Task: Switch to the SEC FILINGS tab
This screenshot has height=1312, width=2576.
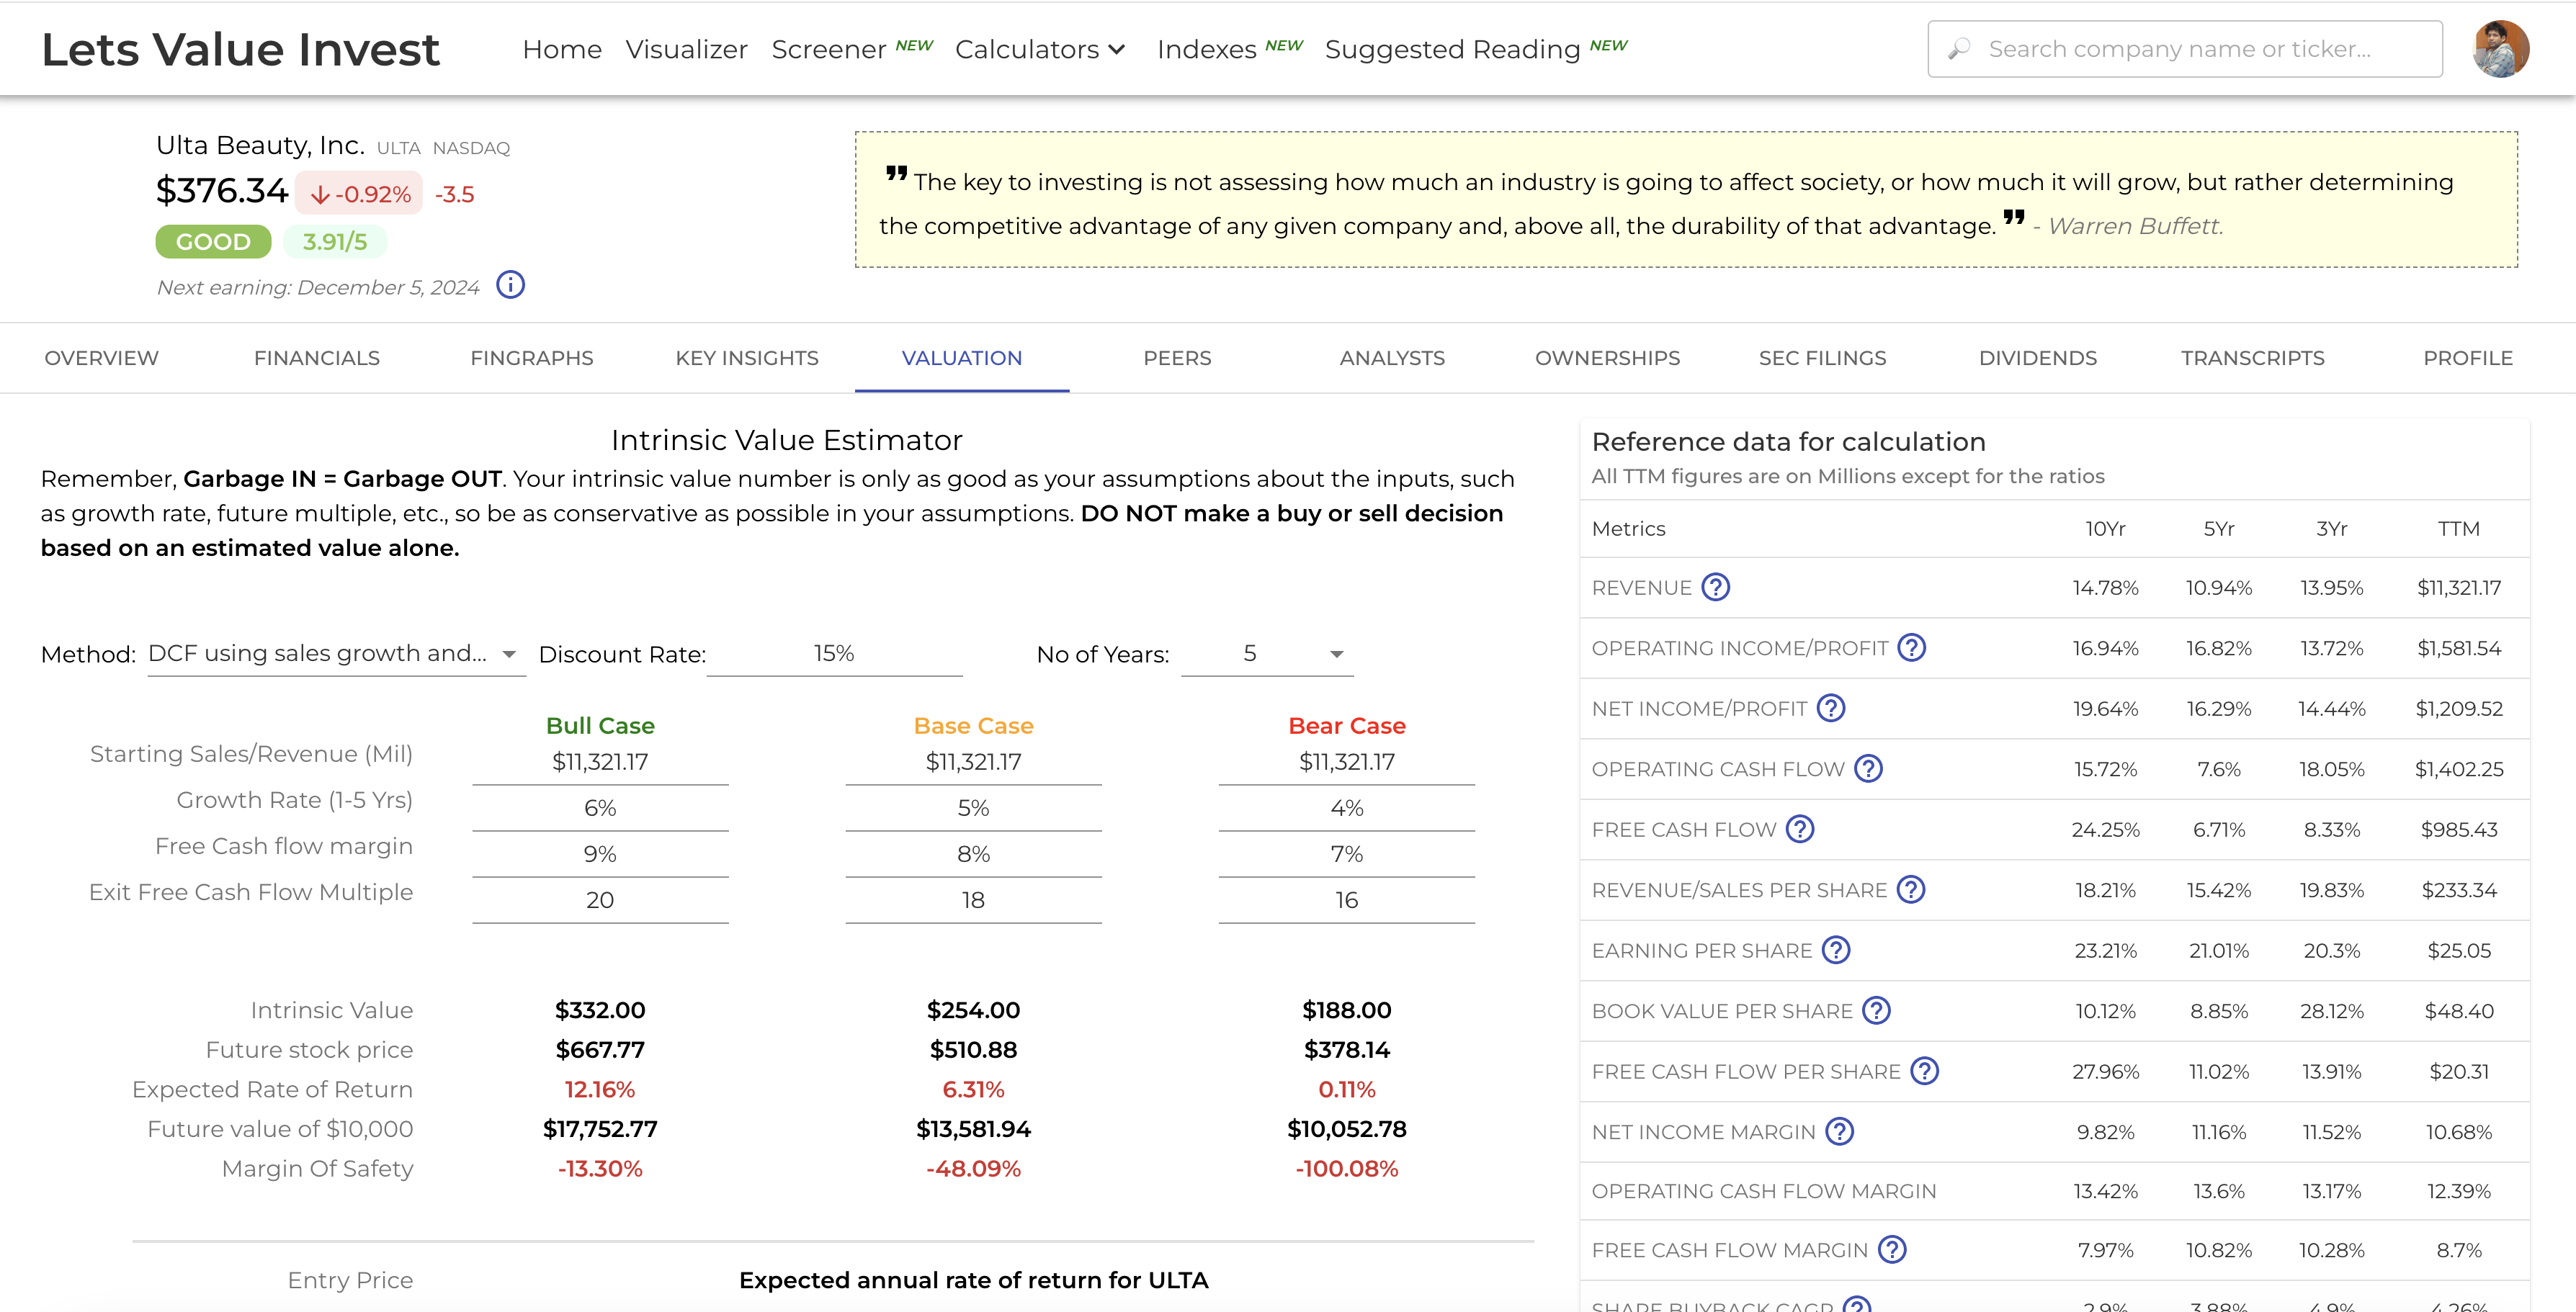Action: point(1822,358)
